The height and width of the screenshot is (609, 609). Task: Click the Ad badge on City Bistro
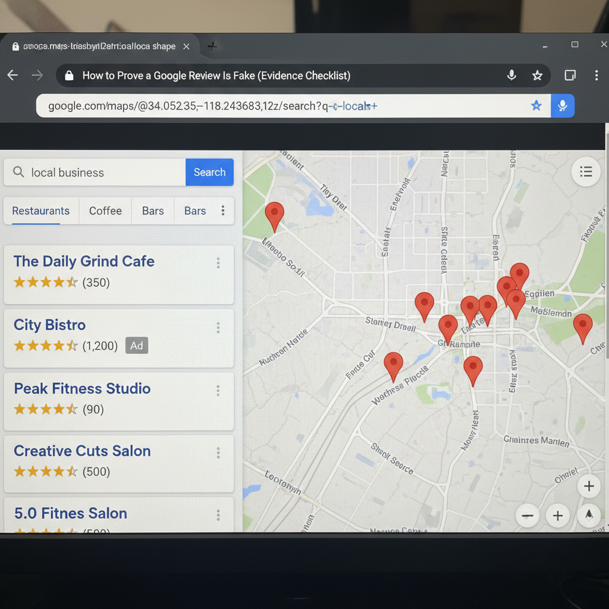tap(137, 346)
